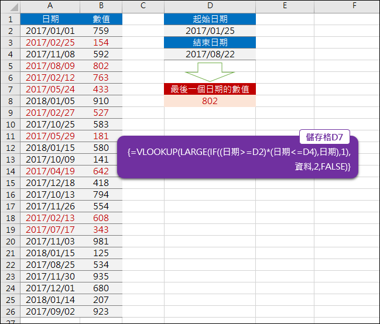
Task: Click the 最後一個日期的數值 label cell
Action: point(210,89)
